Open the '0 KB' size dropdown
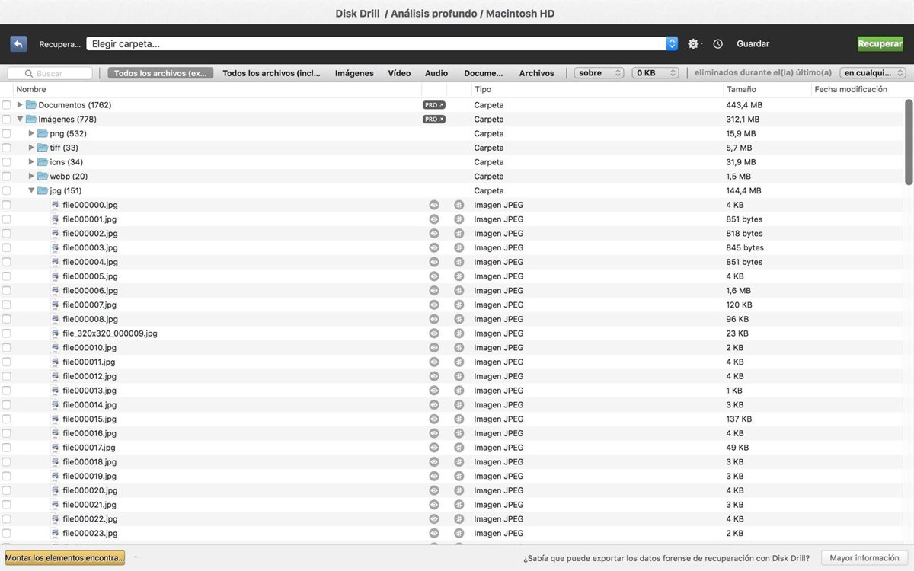Screen dimensions: 914x571 (655, 73)
